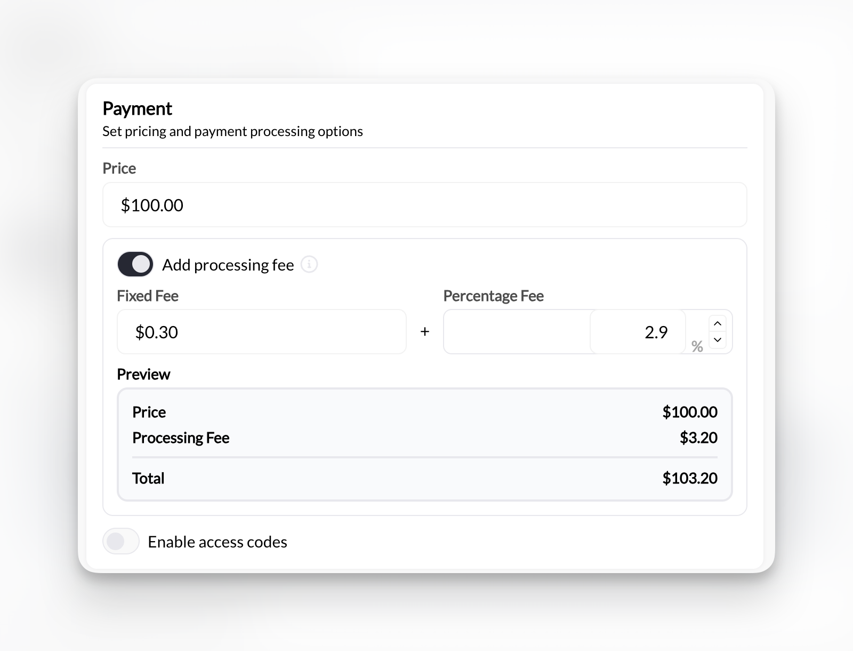The width and height of the screenshot is (853, 651).
Task: Click the Total row in the preview
Action: pos(425,478)
